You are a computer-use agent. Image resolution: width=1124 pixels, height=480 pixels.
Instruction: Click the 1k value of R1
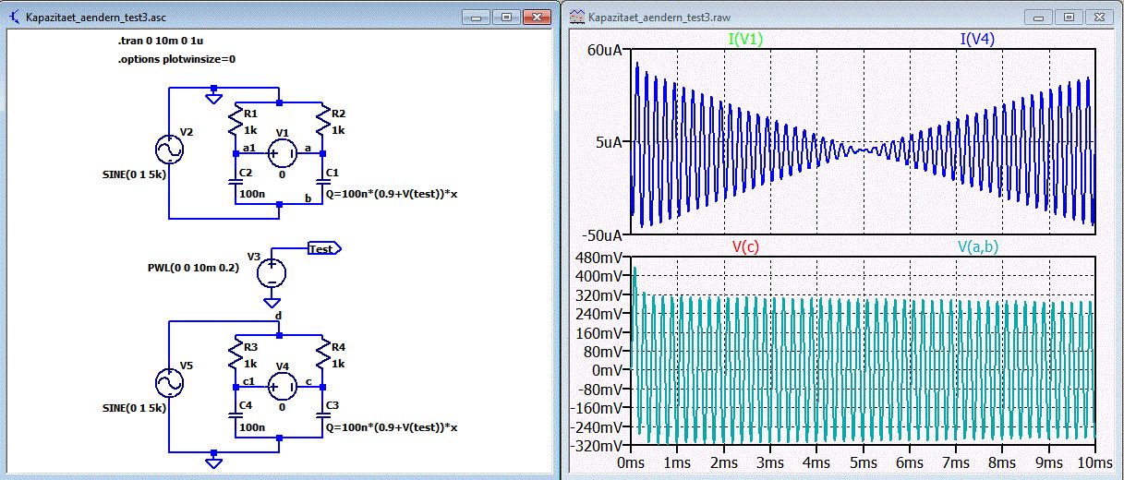click(x=251, y=129)
